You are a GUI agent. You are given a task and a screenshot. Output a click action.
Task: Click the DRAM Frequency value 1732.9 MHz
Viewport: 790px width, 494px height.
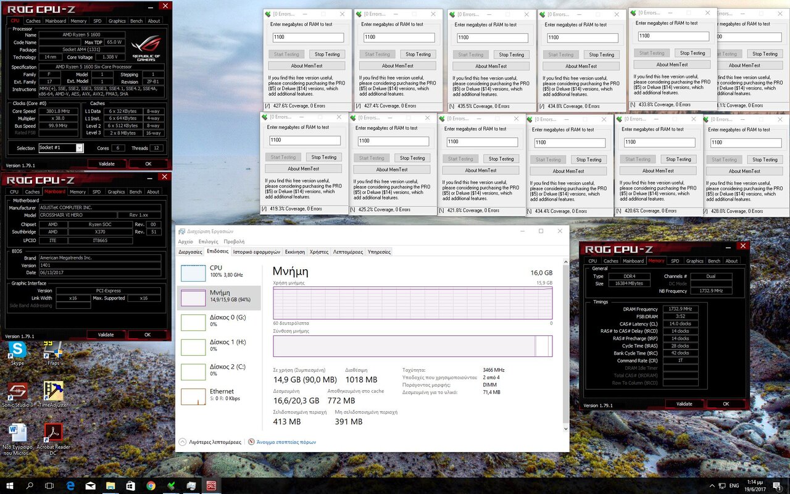point(680,309)
